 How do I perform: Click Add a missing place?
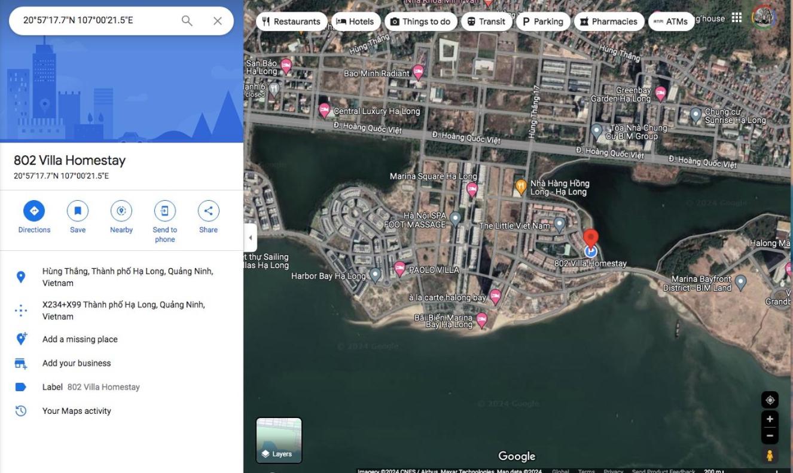tap(121, 339)
